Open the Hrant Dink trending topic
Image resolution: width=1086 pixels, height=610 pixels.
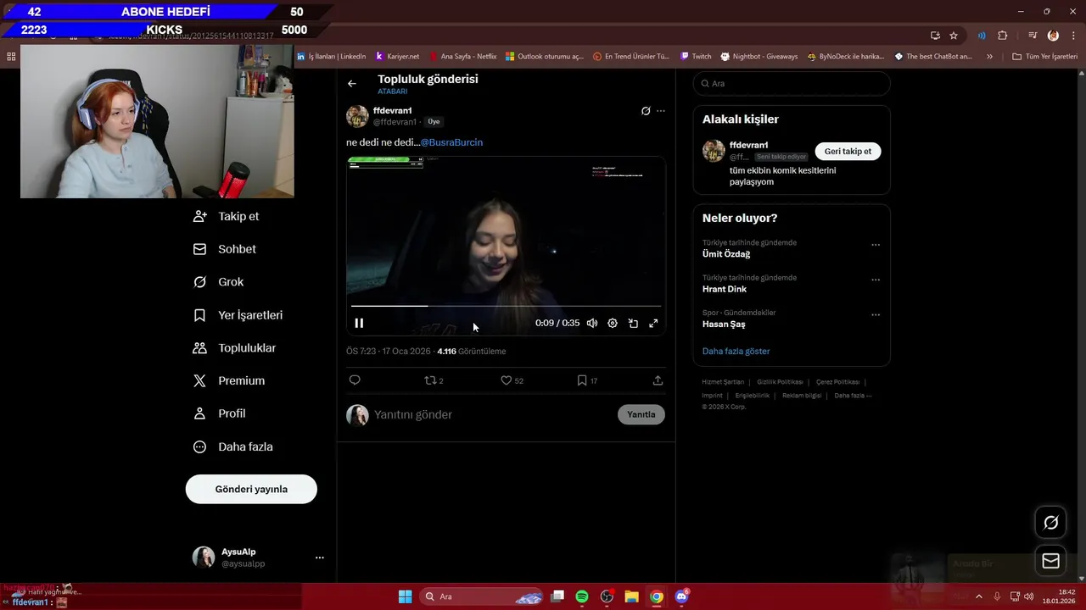click(x=725, y=289)
